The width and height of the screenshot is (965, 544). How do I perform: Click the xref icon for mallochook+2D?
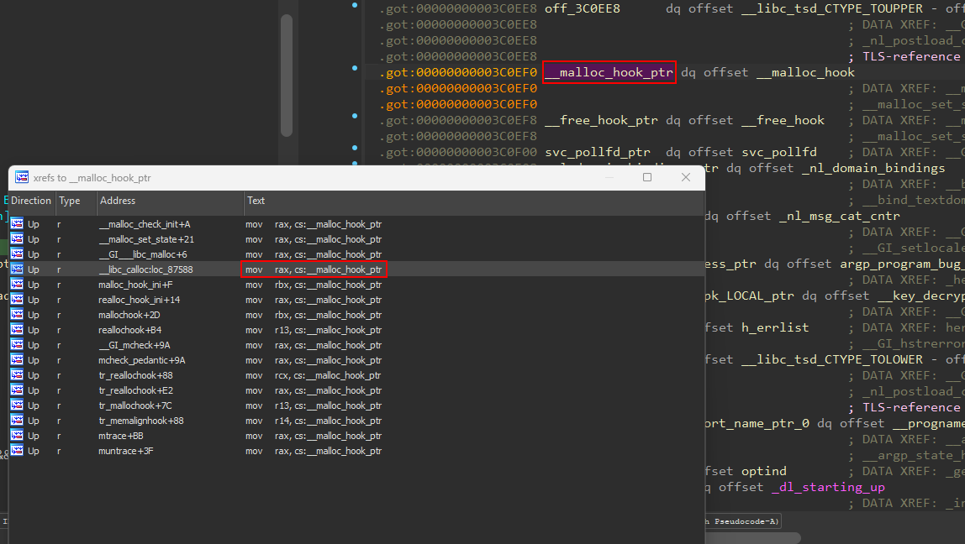tap(17, 315)
